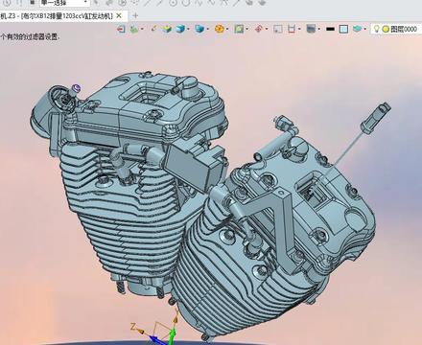Toggle the light bulb layer visibility icon
Viewport: 422px width, 345px height.
point(377,29)
